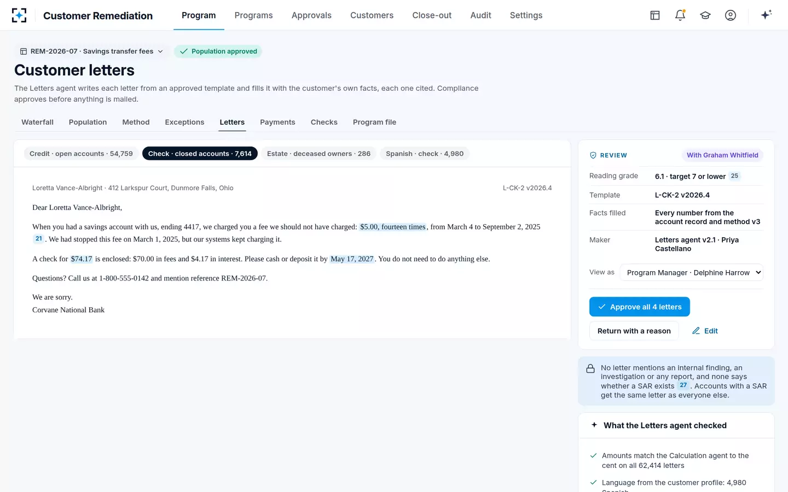Click the highlighted $5.00, fourteen times fact

393,227
